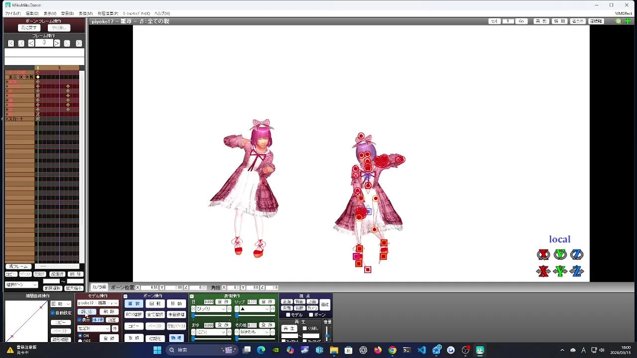Viewport: 637px width, 358px height.
Task: Toggle the auto-setting checkbox in curve panel
Action: click(52, 313)
